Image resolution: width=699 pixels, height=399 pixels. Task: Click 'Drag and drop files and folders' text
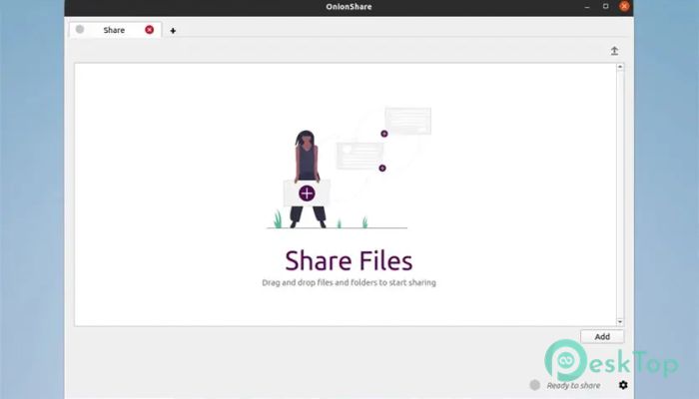coord(349,282)
